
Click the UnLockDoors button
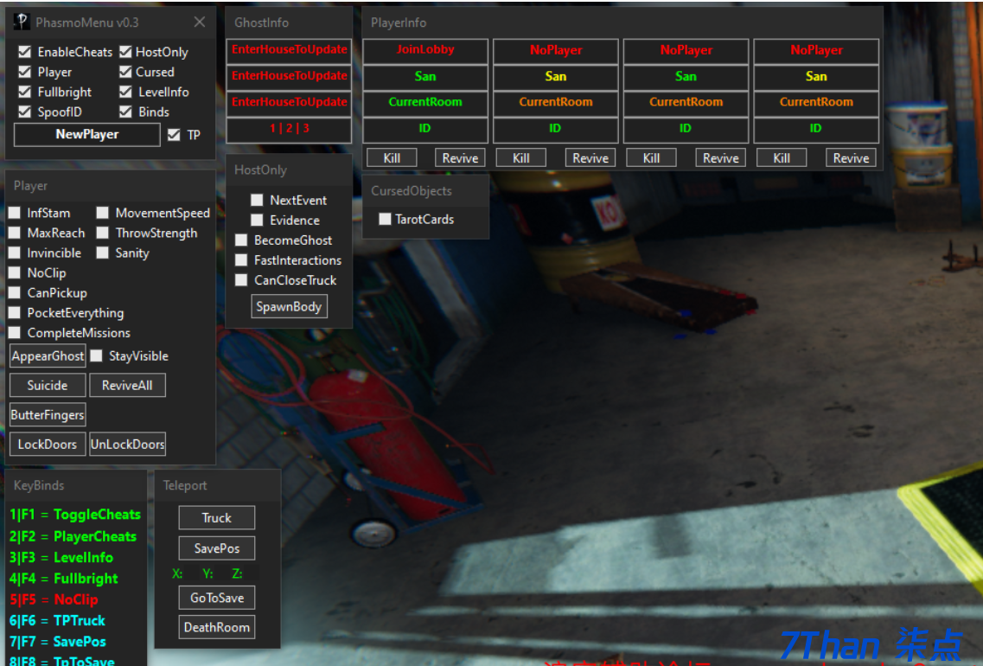point(127,444)
